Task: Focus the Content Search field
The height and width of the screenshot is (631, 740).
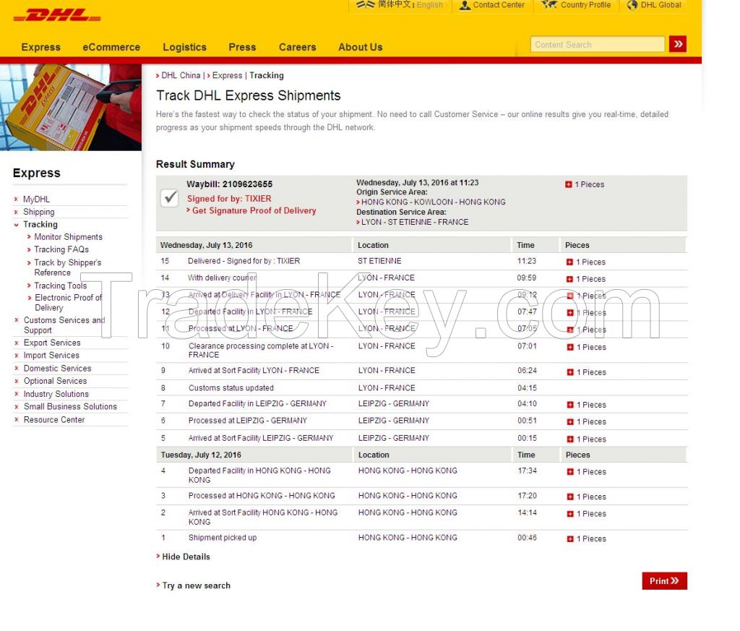Action: click(x=598, y=44)
